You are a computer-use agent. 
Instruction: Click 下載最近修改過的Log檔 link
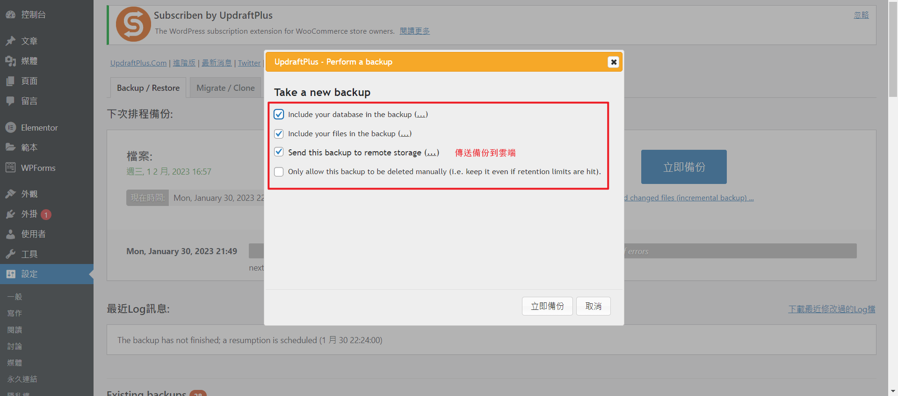[x=832, y=309]
